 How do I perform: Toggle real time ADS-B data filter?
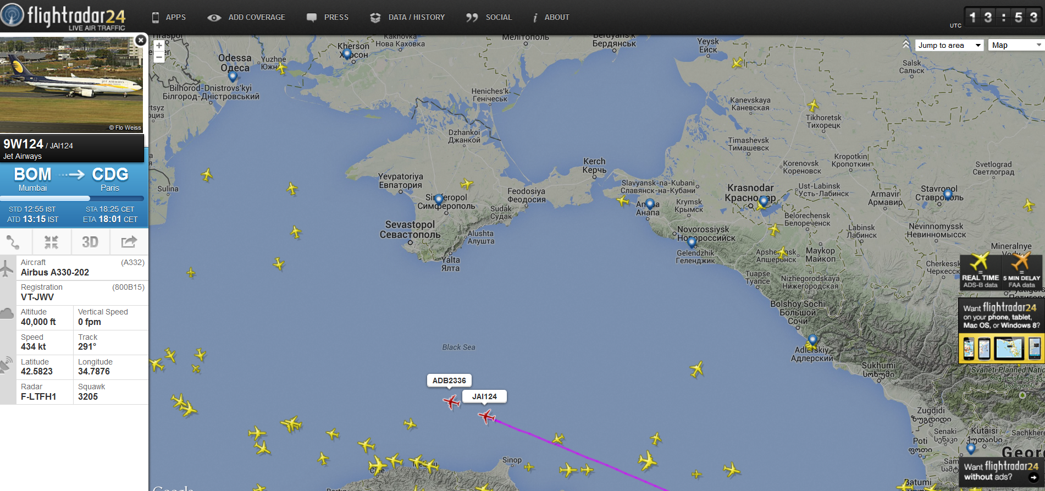(x=980, y=272)
